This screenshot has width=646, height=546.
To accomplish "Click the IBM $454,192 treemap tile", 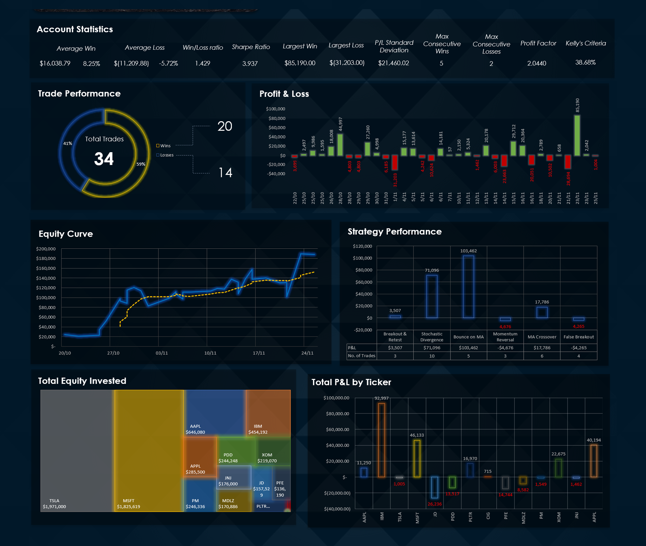I will pyautogui.click(x=268, y=413).
